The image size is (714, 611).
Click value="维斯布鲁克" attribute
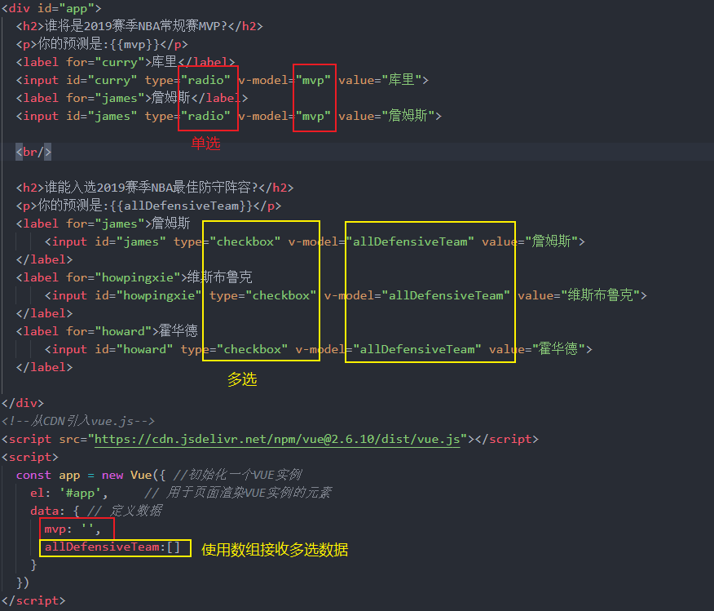coord(579,295)
